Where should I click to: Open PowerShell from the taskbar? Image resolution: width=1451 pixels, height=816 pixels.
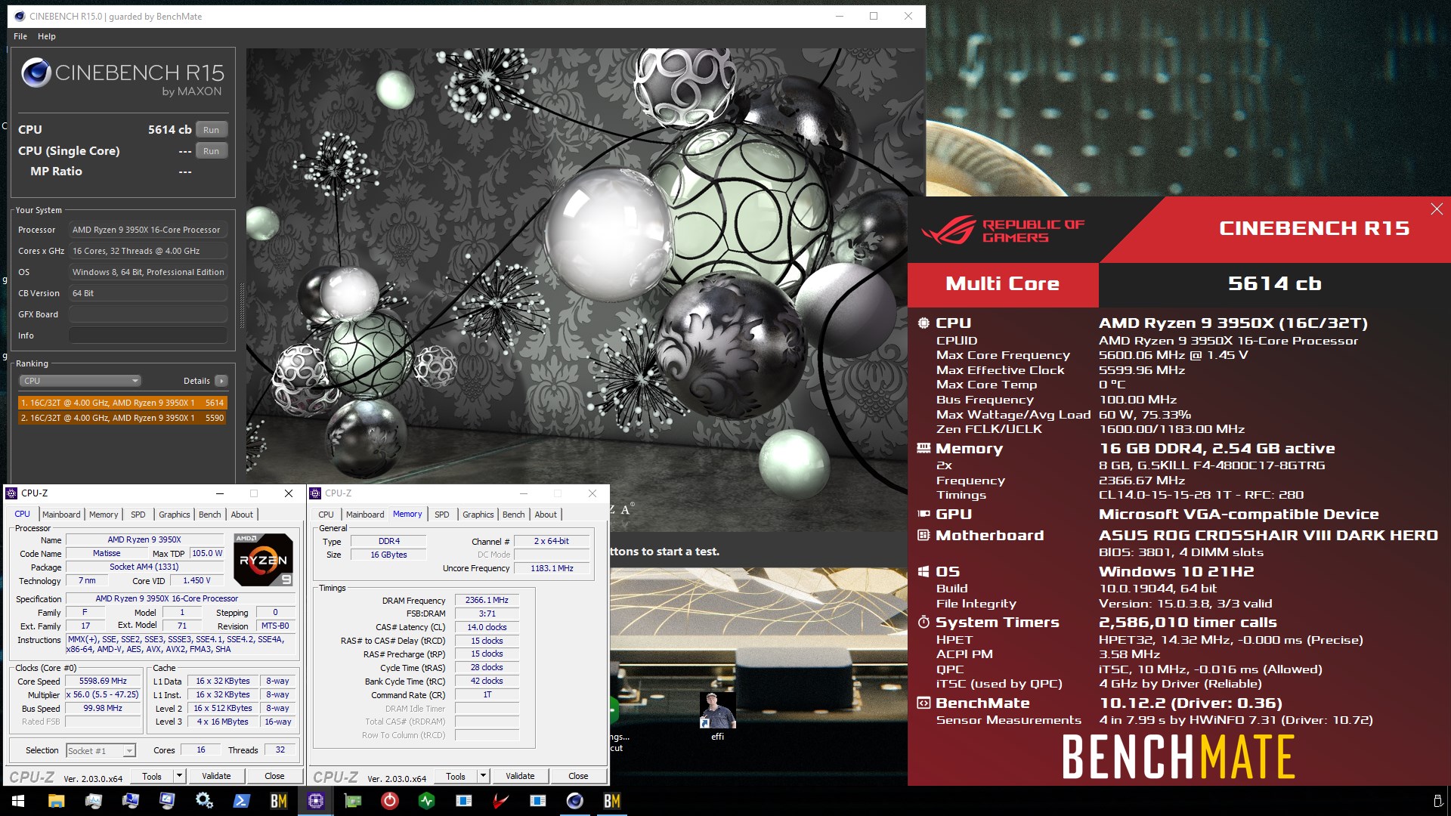coord(242,801)
